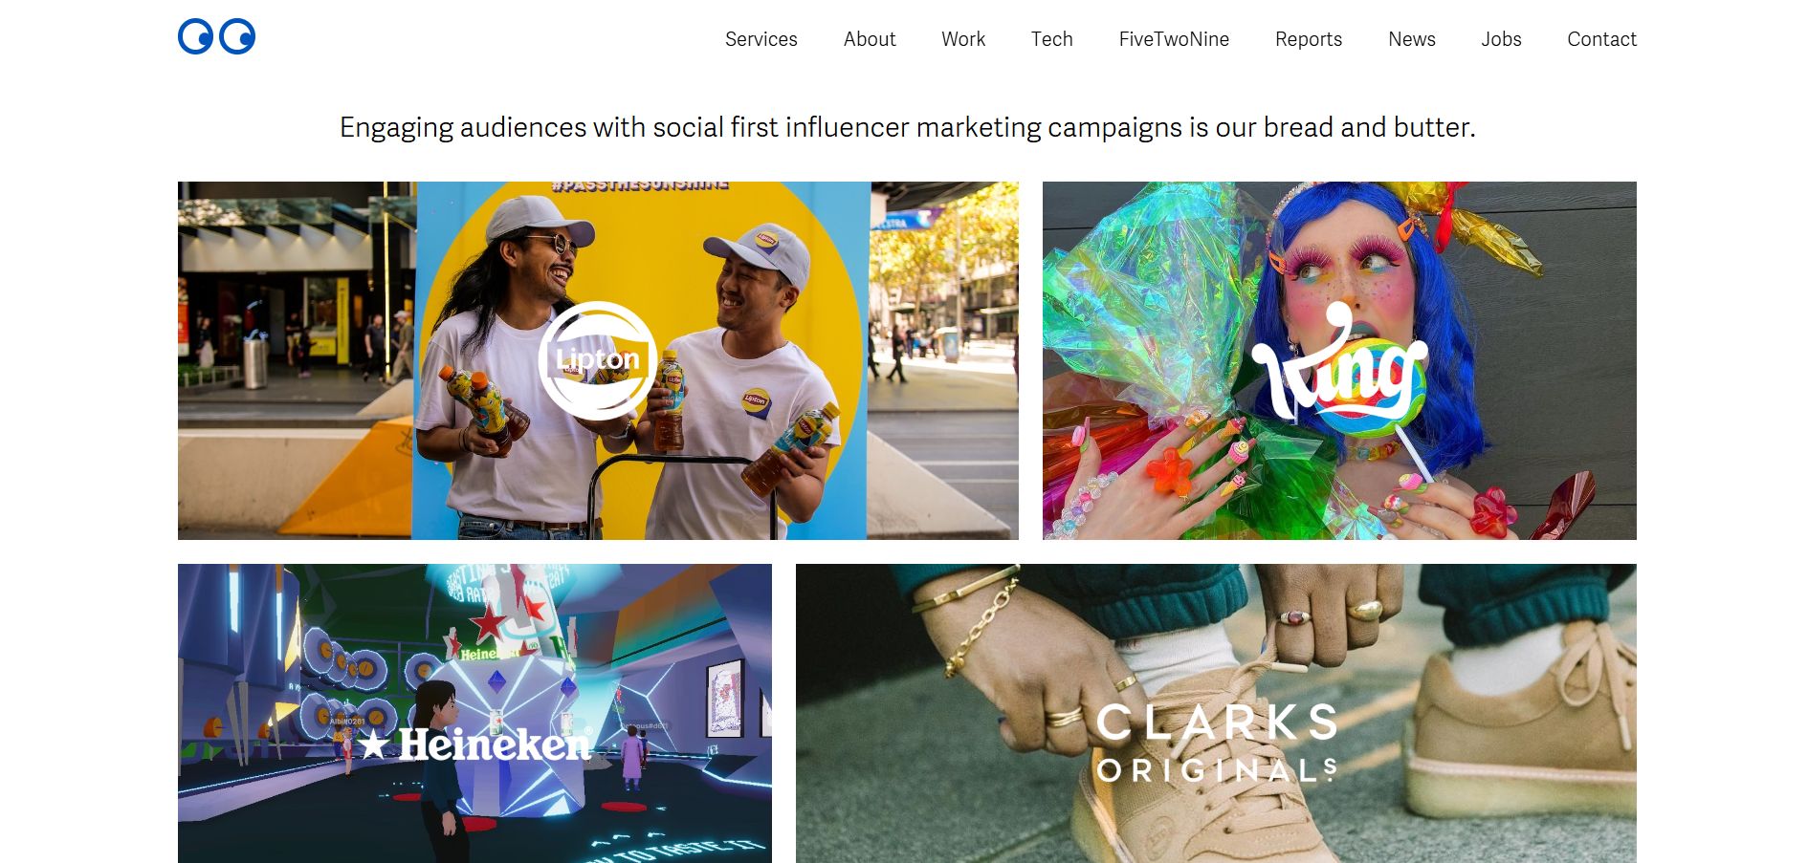The image size is (1808, 863).
Task: Click the influencer marketing headline text
Action: [908, 127]
